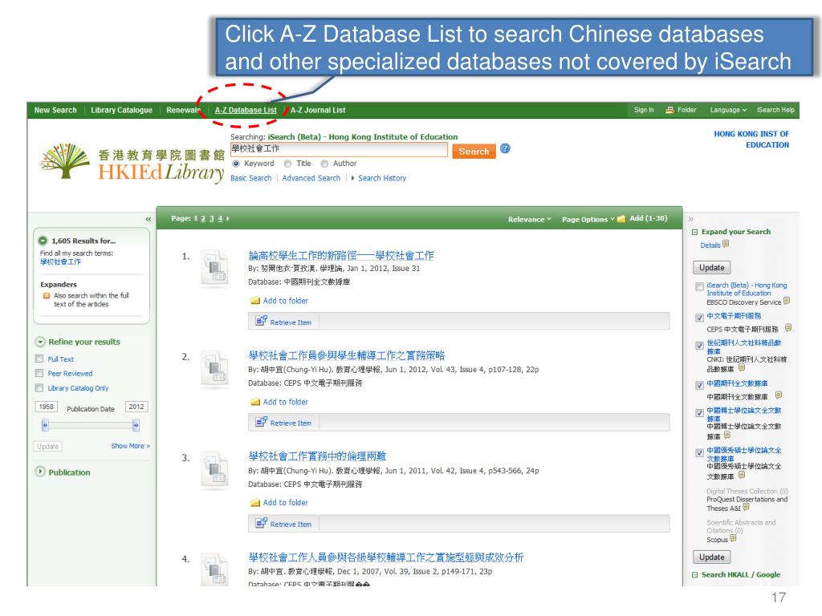Click the top Update button in right panel
The height and width of the screenshot is (616, 822).
tap(711, 268)
